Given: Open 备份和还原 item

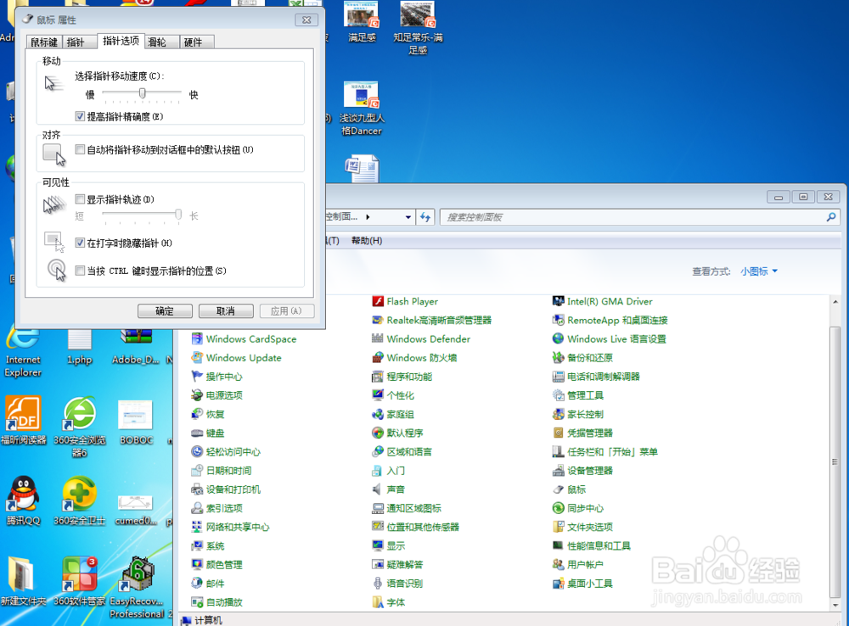Looking at the screenshot, I should (582, 358).
